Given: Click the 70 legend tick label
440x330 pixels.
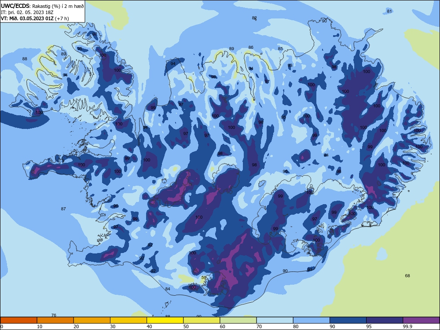Looking at the screenshot, I should 259,326.
